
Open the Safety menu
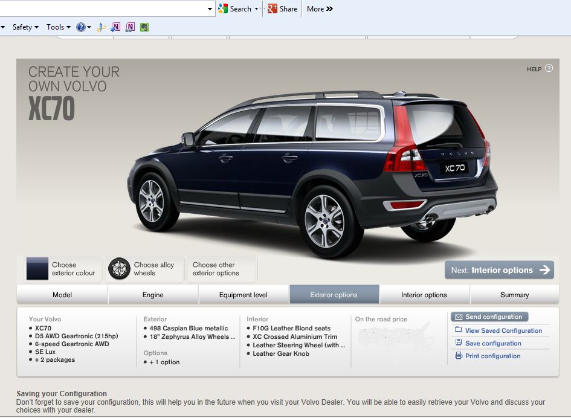click(x=25, y=27)
